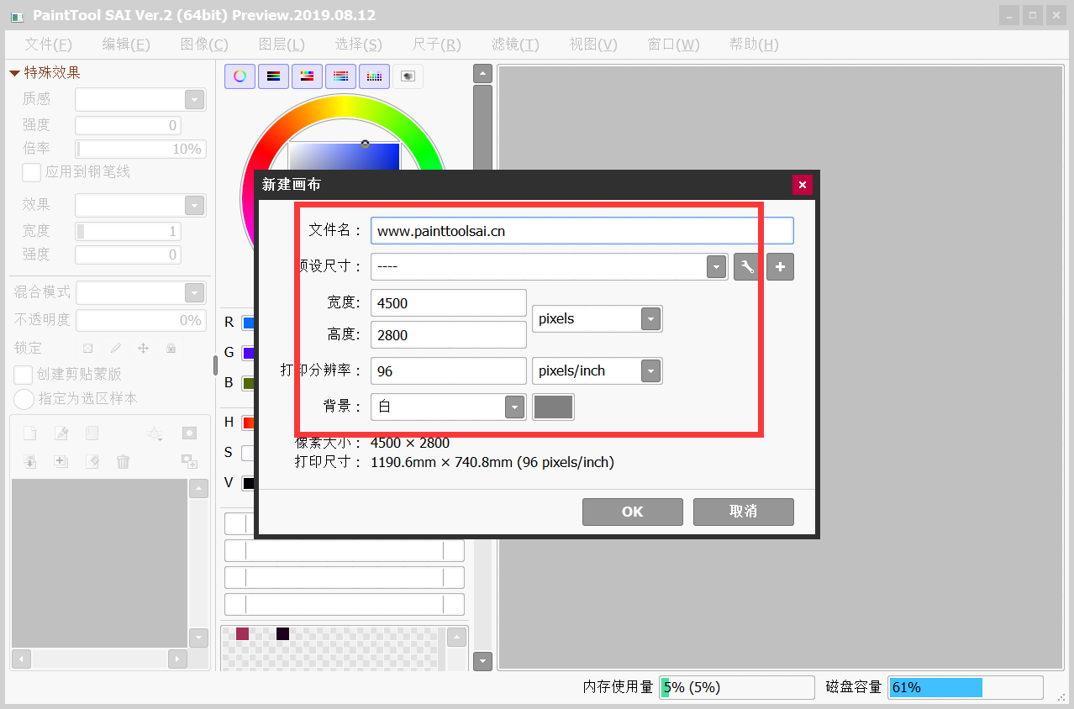
Task: Click the PaintTool SAI title bar icon
Action: [x=17, y=16]
